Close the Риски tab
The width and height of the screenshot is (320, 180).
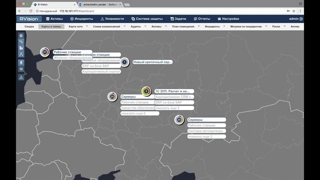284,26
